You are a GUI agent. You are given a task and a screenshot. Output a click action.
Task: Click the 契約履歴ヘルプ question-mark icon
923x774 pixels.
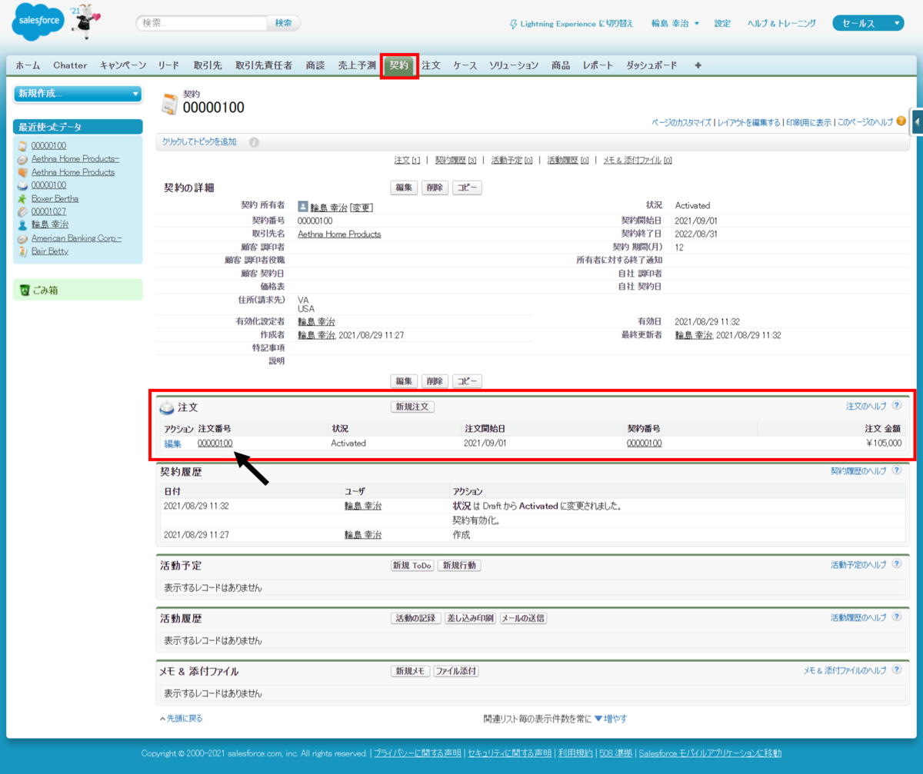[x=897, y=470]
